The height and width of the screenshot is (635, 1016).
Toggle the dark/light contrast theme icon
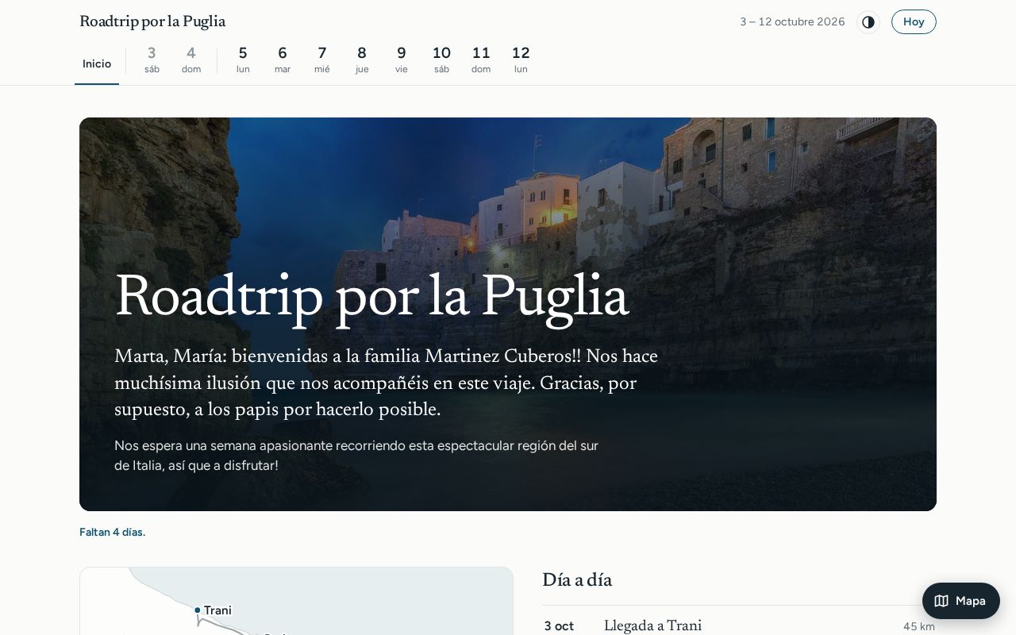click(868, 22)
